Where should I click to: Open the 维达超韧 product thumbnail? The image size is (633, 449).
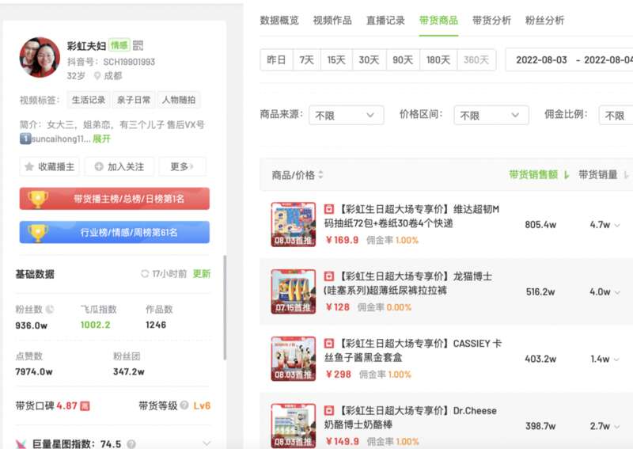tap(293, 224)
